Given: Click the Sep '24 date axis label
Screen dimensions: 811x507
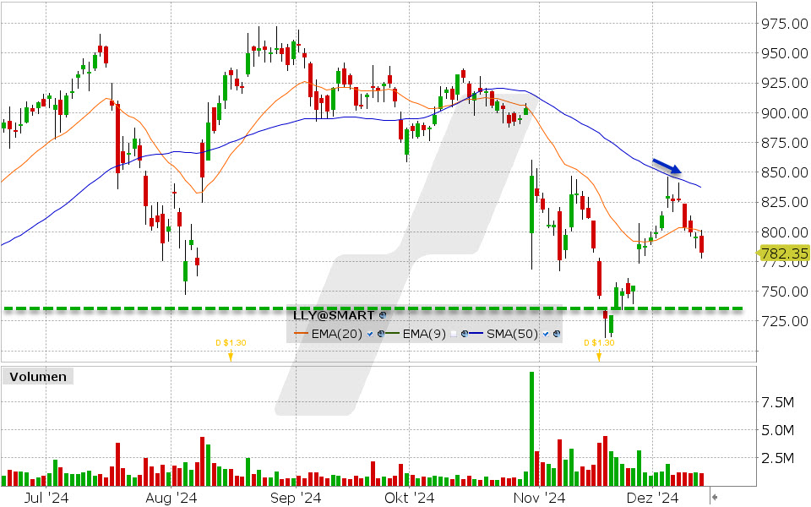Looking at the screenshot, I should tap(296, 498).
